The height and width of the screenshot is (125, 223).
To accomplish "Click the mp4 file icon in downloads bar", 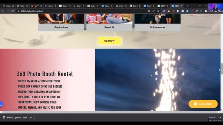I will 4,117.
